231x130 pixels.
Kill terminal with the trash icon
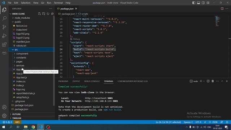coord(213,81)
